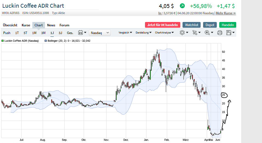Open the Nasdaq exchange dropdown
This screenshot has width=262, height=143.
click(100, 33)
